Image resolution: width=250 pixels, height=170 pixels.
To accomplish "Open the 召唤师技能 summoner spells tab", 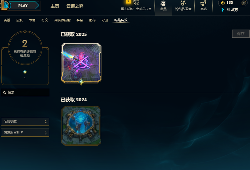I will pos(62,20).
